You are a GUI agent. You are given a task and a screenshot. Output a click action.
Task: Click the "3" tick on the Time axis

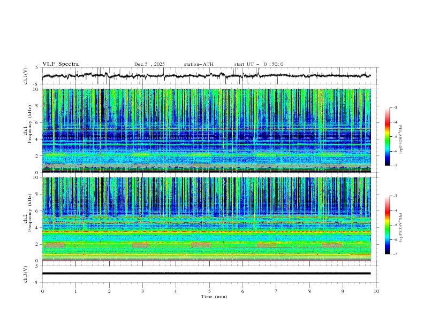(142, 291)
